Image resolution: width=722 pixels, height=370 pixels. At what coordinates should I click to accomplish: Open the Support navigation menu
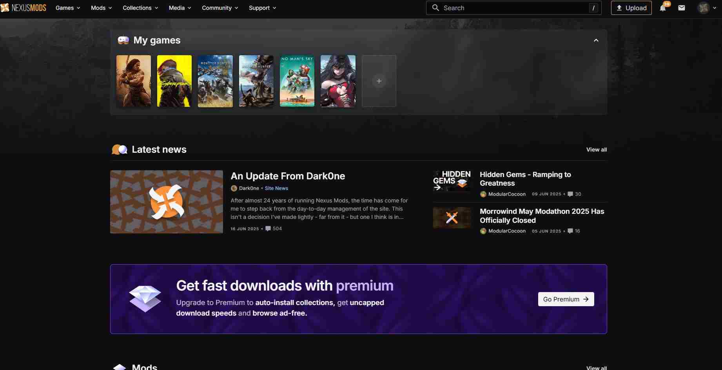[262, 8]
